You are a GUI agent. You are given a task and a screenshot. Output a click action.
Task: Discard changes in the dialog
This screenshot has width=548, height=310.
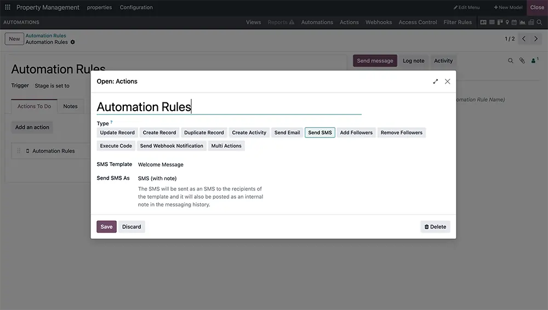pyautogui.click(x=132, y=227)
